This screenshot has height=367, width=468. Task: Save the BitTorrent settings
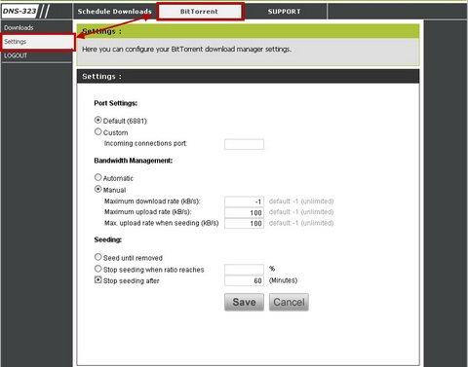pyautogui.click(x=244, y=302)
